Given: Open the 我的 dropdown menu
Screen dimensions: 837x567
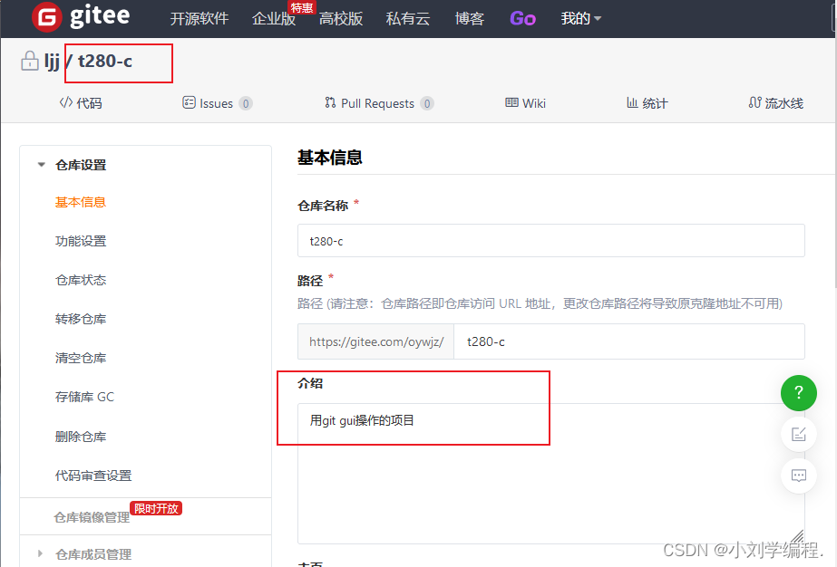Looking at the screenshot, I should click(580, 19).
